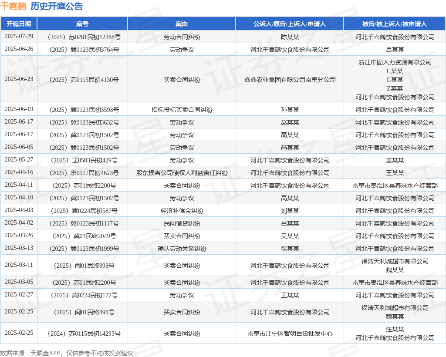Click plaintiff name 徐某某
Screen dimensions: 446x357
[290, 249]
